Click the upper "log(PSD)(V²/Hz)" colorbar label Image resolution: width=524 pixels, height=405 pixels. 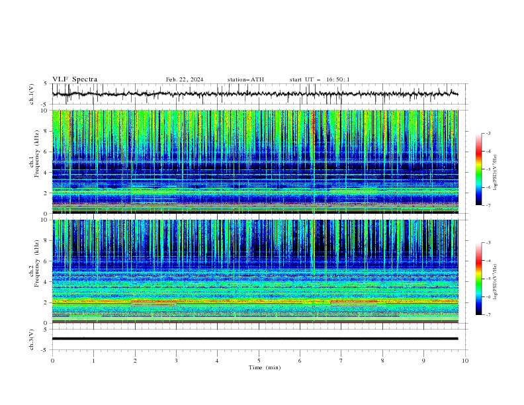pyautogui.click(x=496, y=173)
